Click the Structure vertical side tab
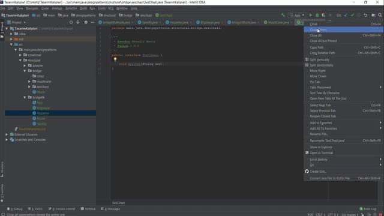Image resolution: width=384 pixels, height=216 pixels. coord(2,169)
